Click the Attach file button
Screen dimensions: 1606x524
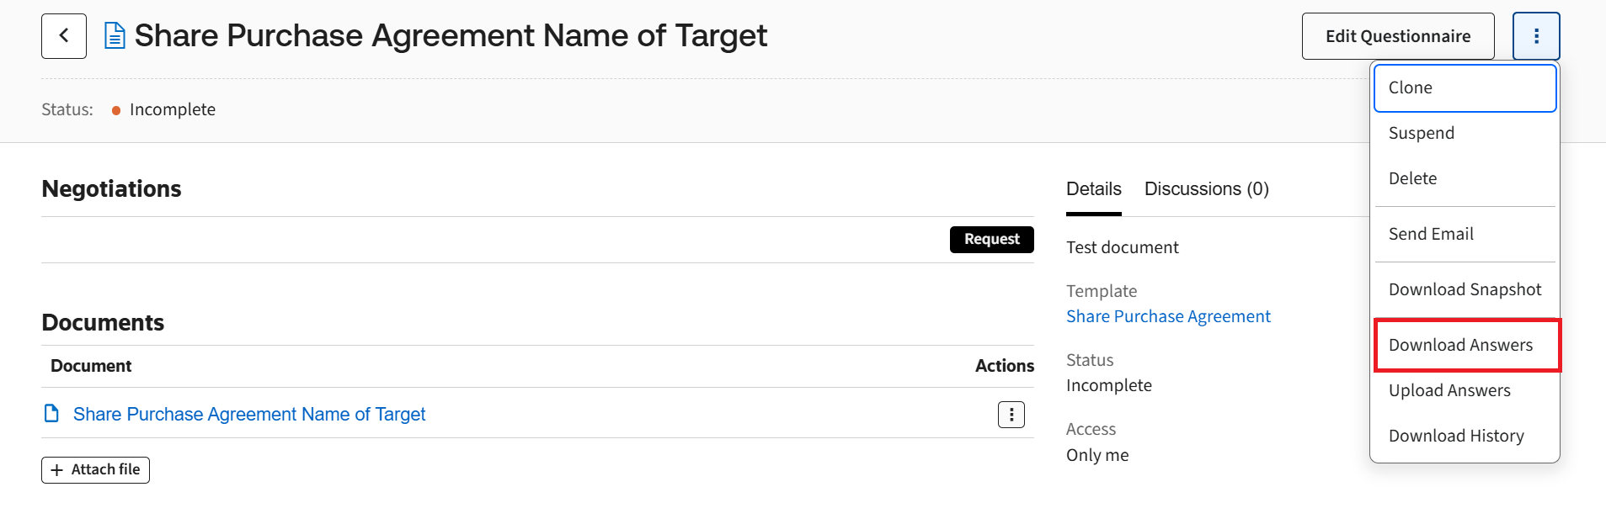click(x=96, y=470)
